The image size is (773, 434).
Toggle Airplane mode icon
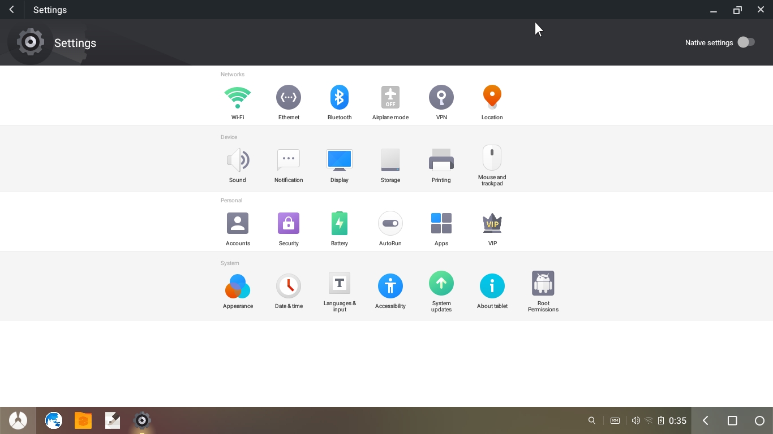(390, 98)
